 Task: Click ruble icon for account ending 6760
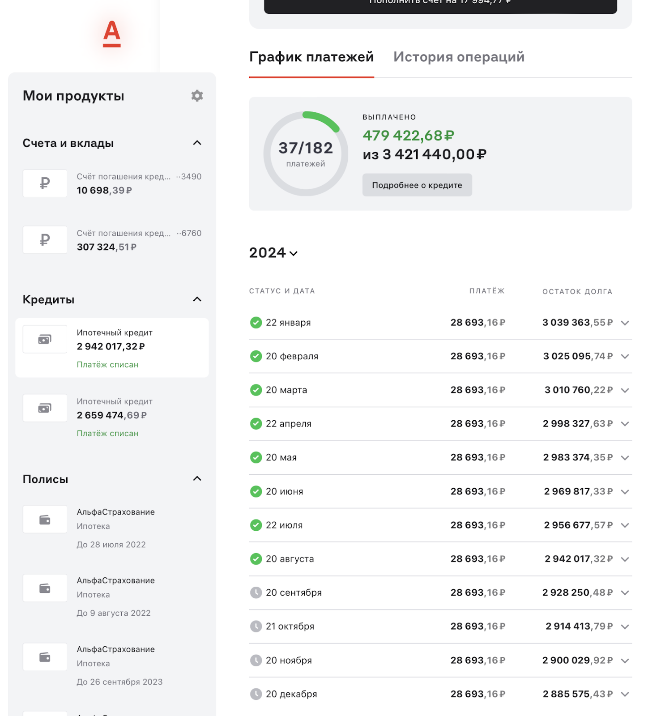[45, 240]
